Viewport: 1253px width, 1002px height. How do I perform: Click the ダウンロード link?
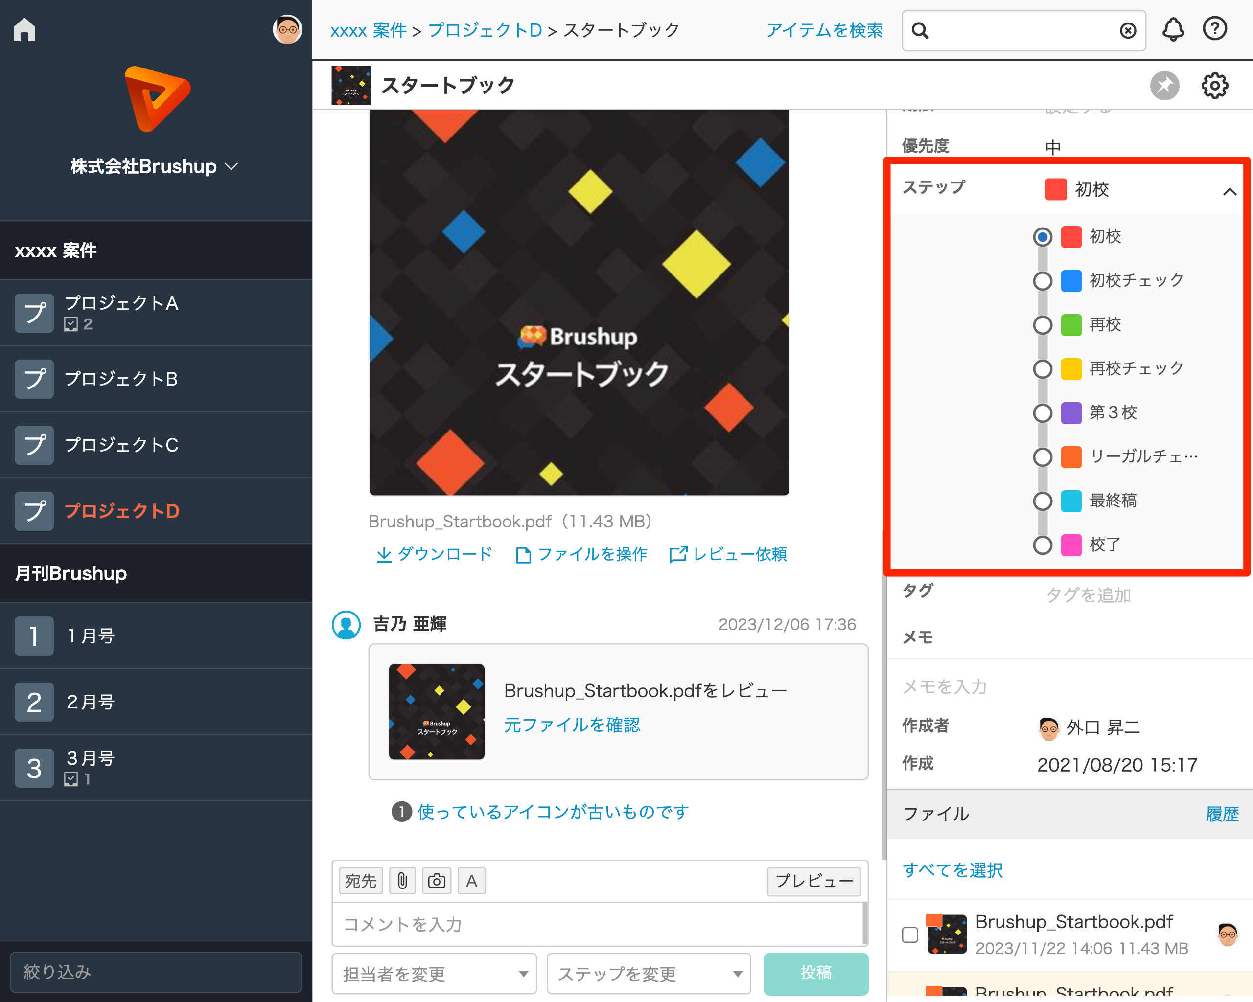tap(434, 554)
